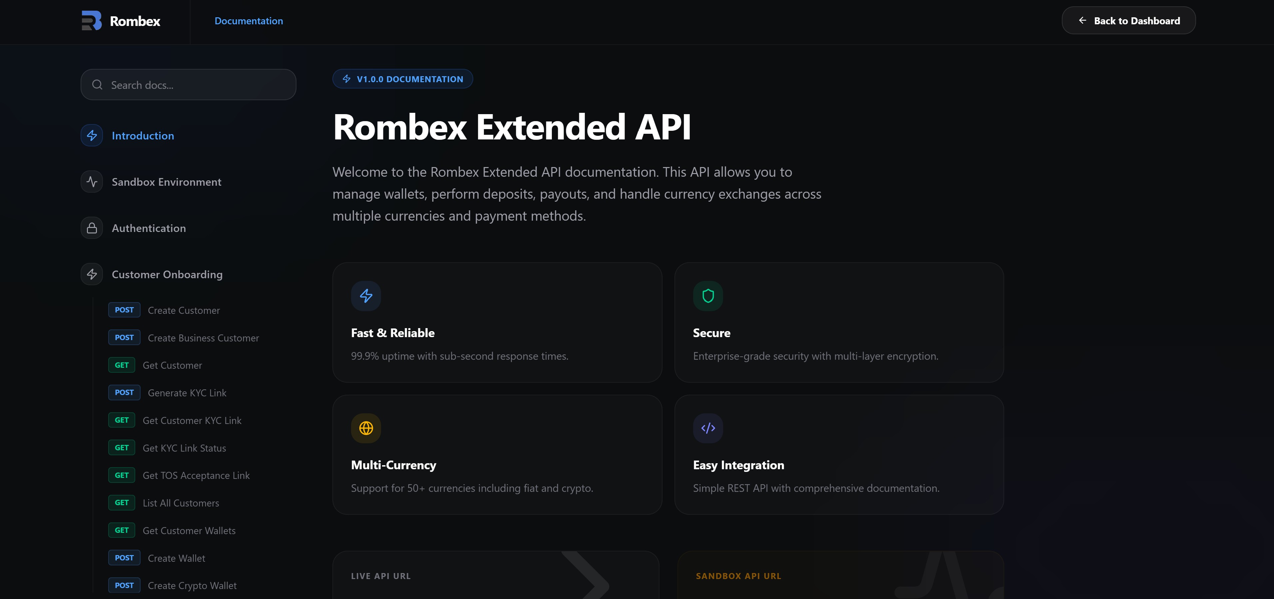Click the Rombex logo icon
Viewport: 1274px width, 599px height.
point(92,21)
